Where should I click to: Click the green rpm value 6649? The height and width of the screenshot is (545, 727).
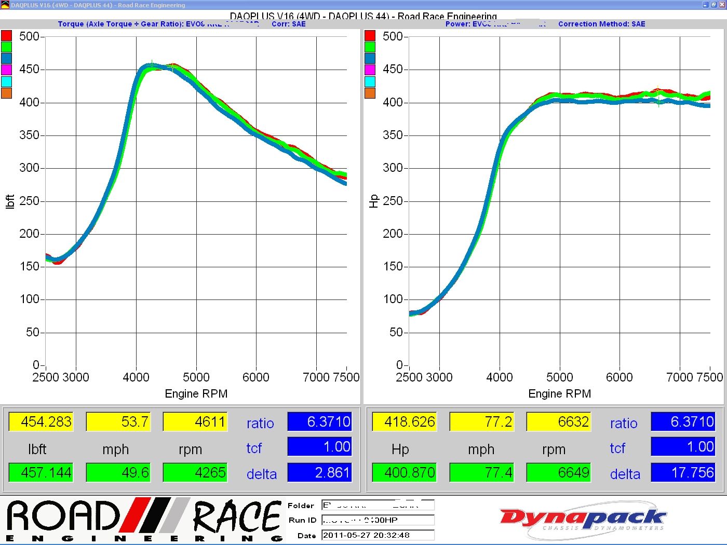[x=559, y=472]
